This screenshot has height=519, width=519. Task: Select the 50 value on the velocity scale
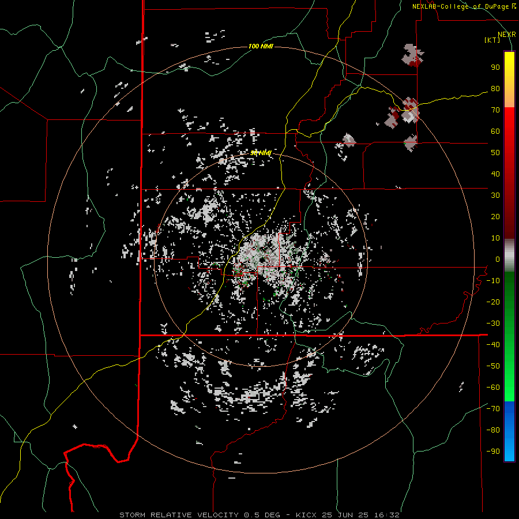495,153
